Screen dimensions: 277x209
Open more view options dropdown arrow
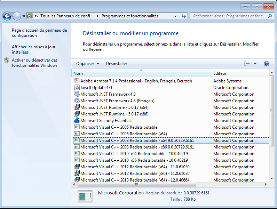click(x=255, y=64)
